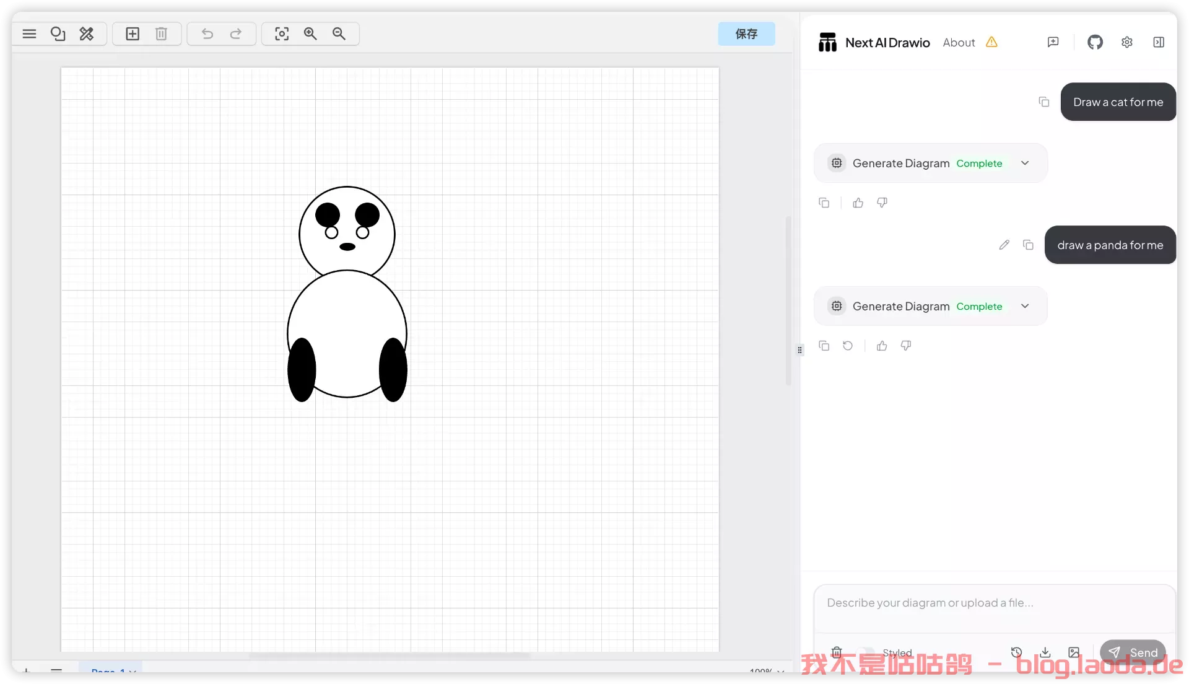The image size is (1189, 684).
Task: Open the format panel tool icon
Action: 87,33
